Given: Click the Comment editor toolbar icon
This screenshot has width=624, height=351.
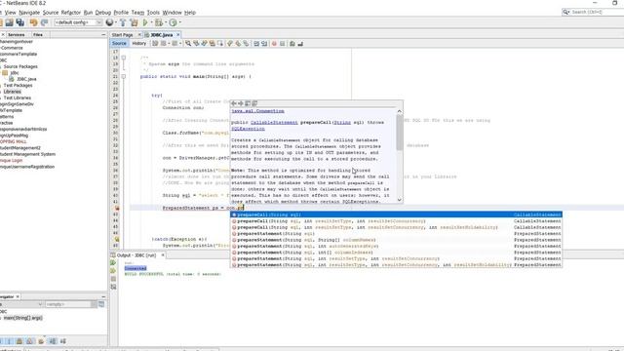Looking at the screenshot, I should 292,43.
